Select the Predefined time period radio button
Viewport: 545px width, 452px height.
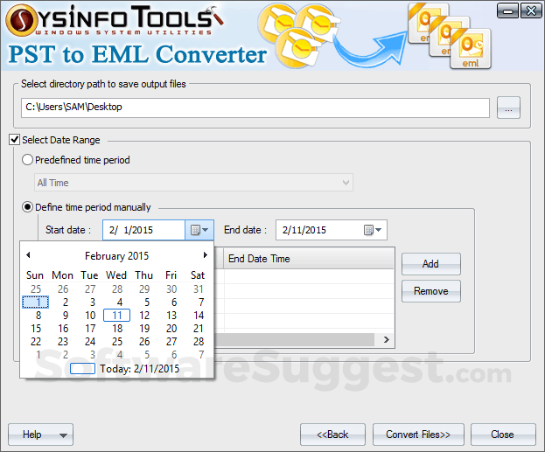pyautogui.click(x=27, y=160)
